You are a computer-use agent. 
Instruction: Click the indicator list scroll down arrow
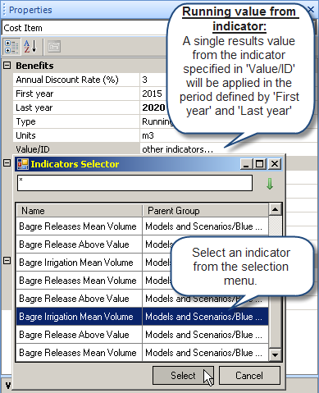click(x=275, y=354)
